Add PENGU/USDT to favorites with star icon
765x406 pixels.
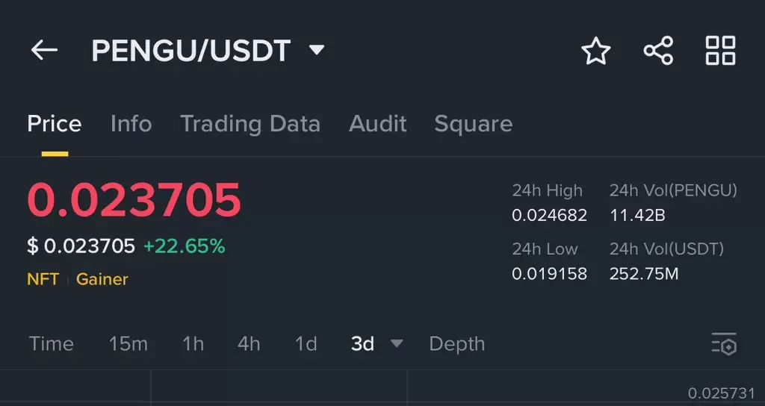click(595, 51)
